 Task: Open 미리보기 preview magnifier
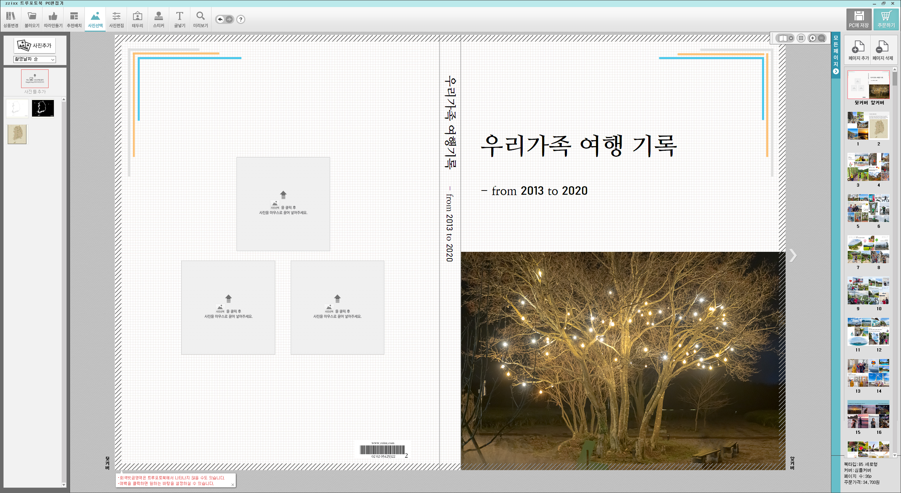pos(201,19)
